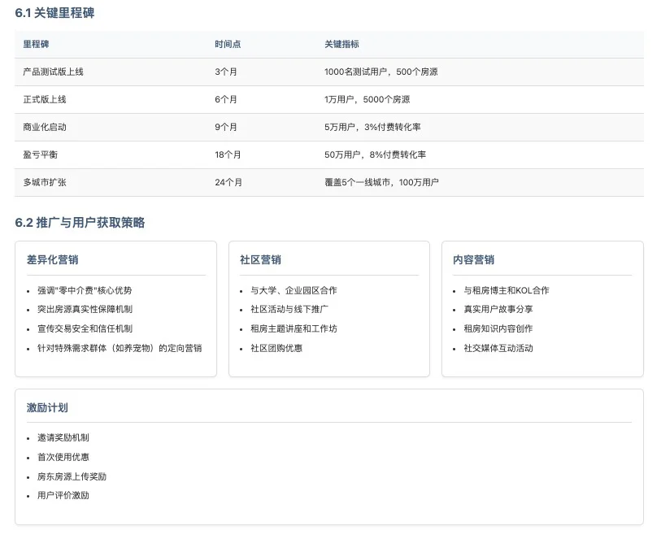The image size is (661, 539).
Task: Click the bullet 真实用户故事分享
Action: [498, 309]
